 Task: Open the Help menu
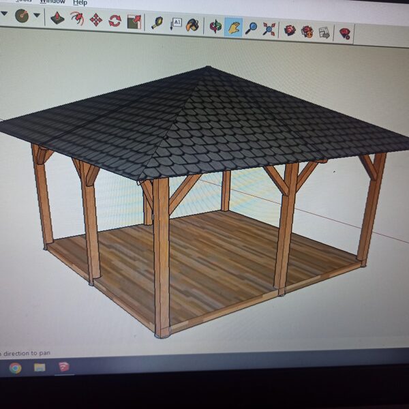(80, 2)
